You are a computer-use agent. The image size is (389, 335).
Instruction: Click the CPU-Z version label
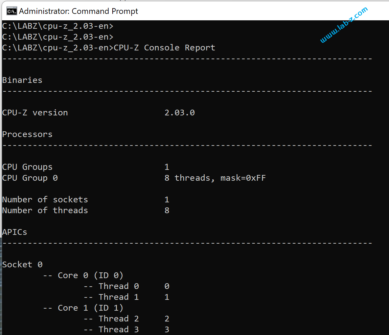(35, 113)
